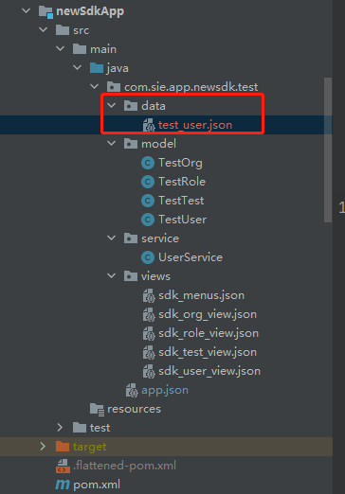Open sdk_role_view.json
The image size is (345, 494).
209,333
